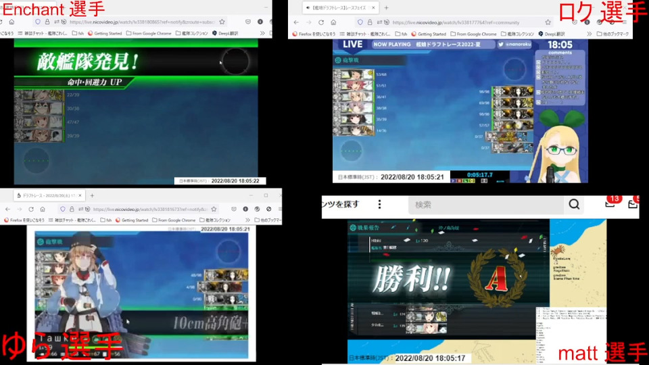Maximize the ゆら browser window

(x=266, y=195)
